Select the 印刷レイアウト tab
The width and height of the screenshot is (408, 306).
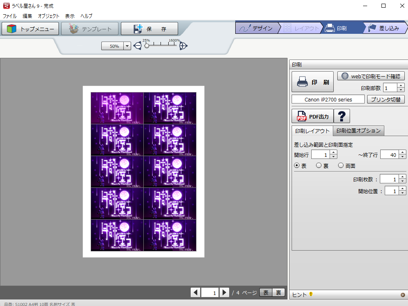pos(312,131)
